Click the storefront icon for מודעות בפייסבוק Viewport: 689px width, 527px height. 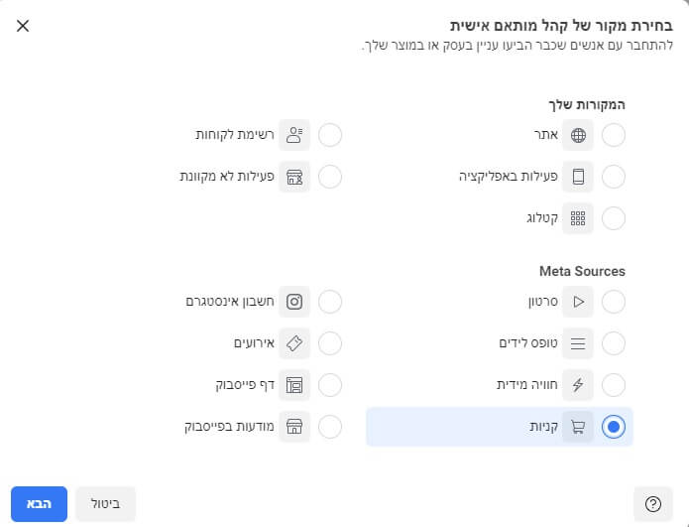click(x=294, y=427)
